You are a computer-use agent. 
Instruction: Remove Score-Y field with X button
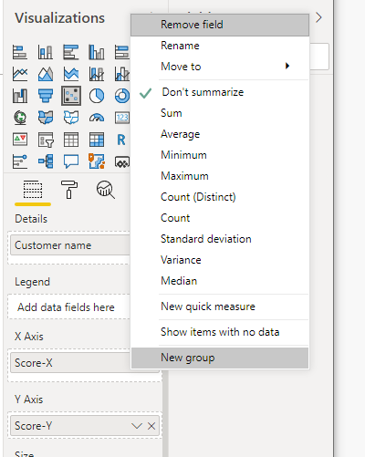pyautogui.click(x=151, y=426)
